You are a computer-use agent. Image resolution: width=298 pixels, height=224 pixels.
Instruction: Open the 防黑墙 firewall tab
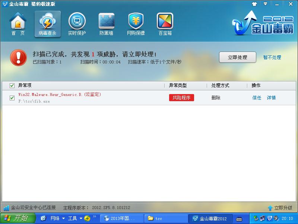coord(107,24)
